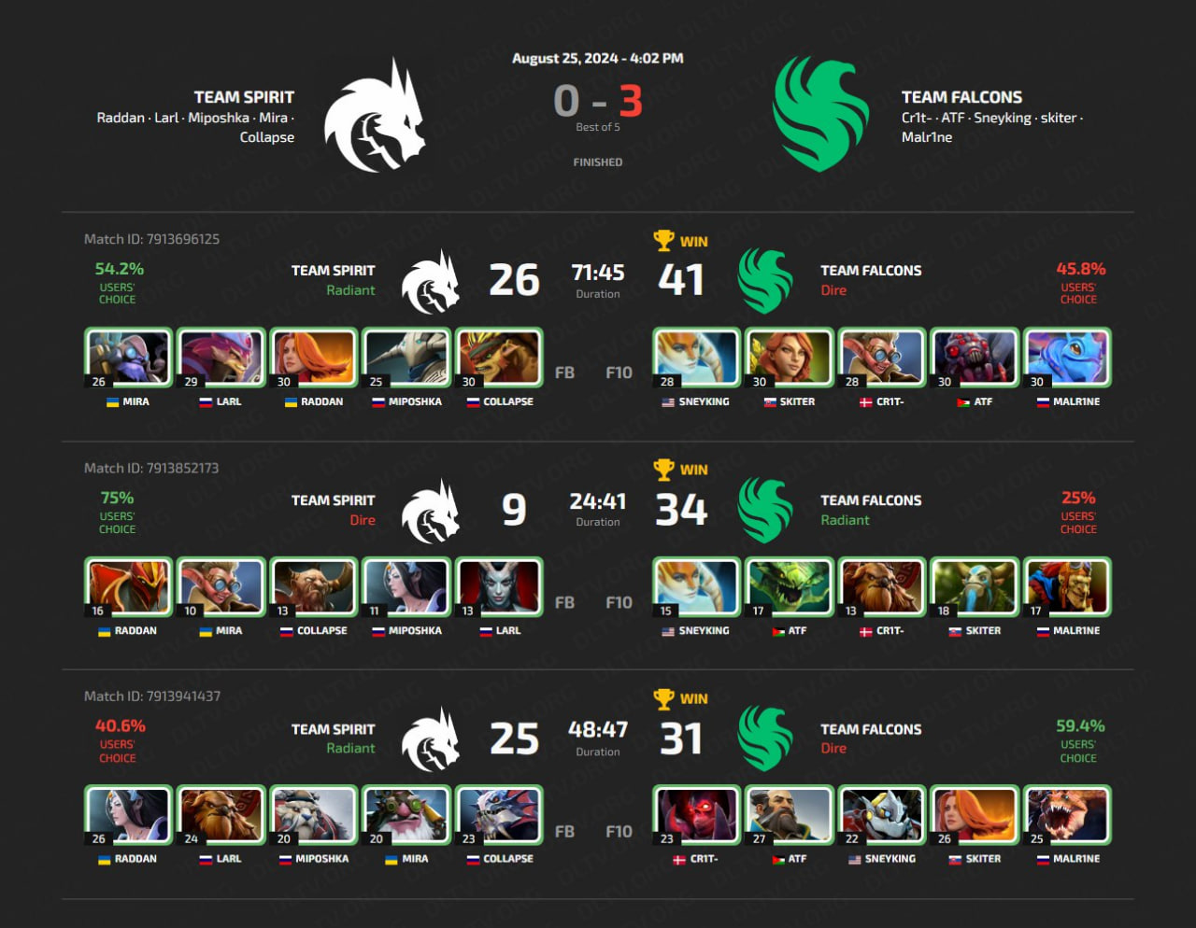Viewport: 1196px width, 928px height.
Task: Select Larl's Queen of Pain portrait
Action: 499,587
